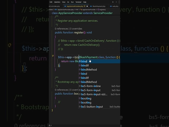The height and width of the screenshot is (127, 169).
Task: Click the warnings indicator in status bar
Action: click(50, 125)
